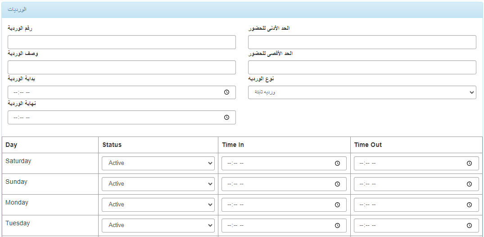The width and height of the screenshot is (484, 237).
Task: Open Monday Time In clock picker
Action: tap(337, 205)
